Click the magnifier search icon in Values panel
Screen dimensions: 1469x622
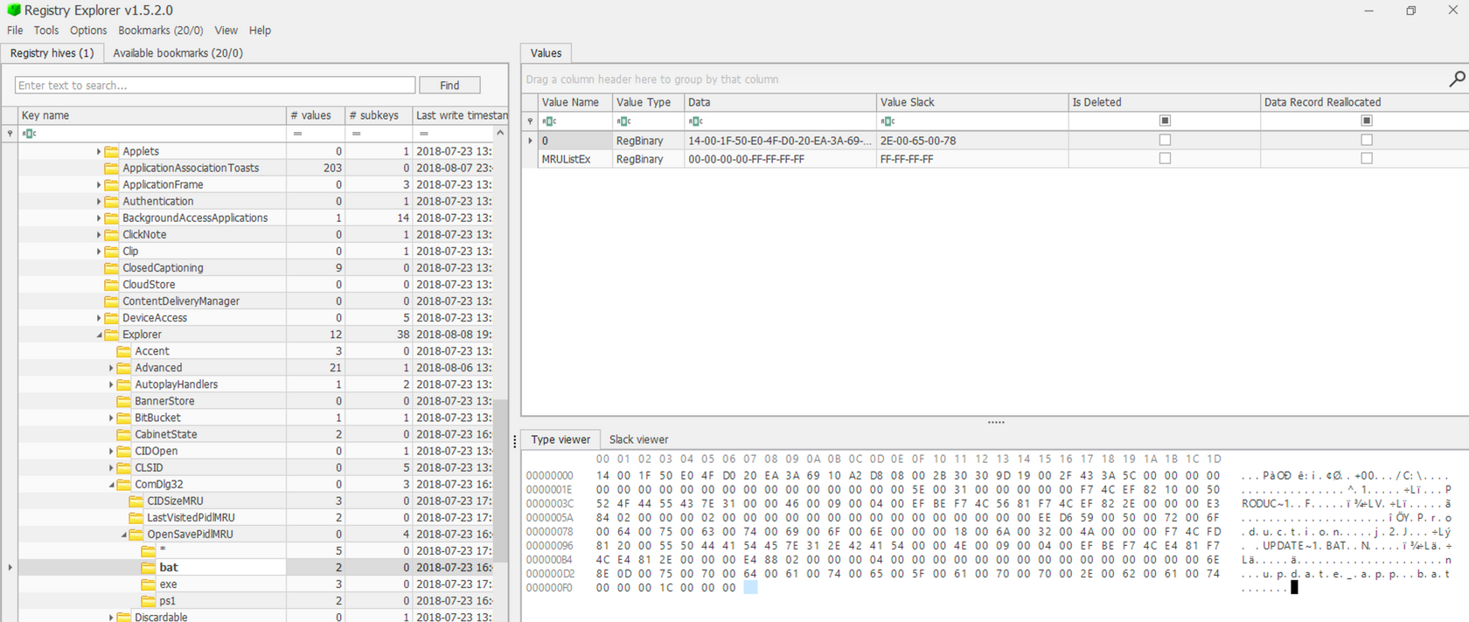[x=1457, y=79]
